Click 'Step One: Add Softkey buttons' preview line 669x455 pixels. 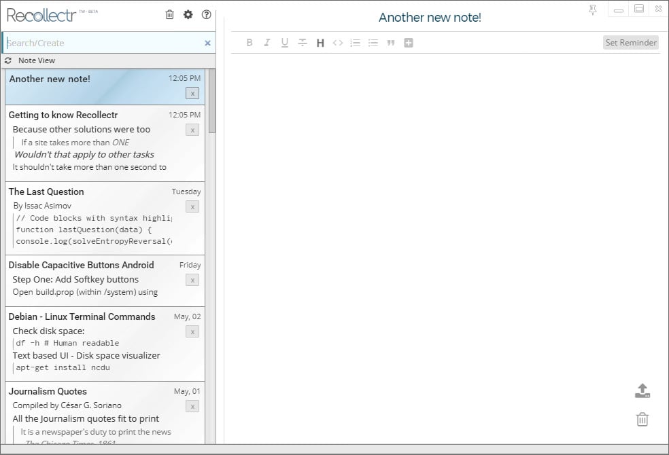(75, 280)
